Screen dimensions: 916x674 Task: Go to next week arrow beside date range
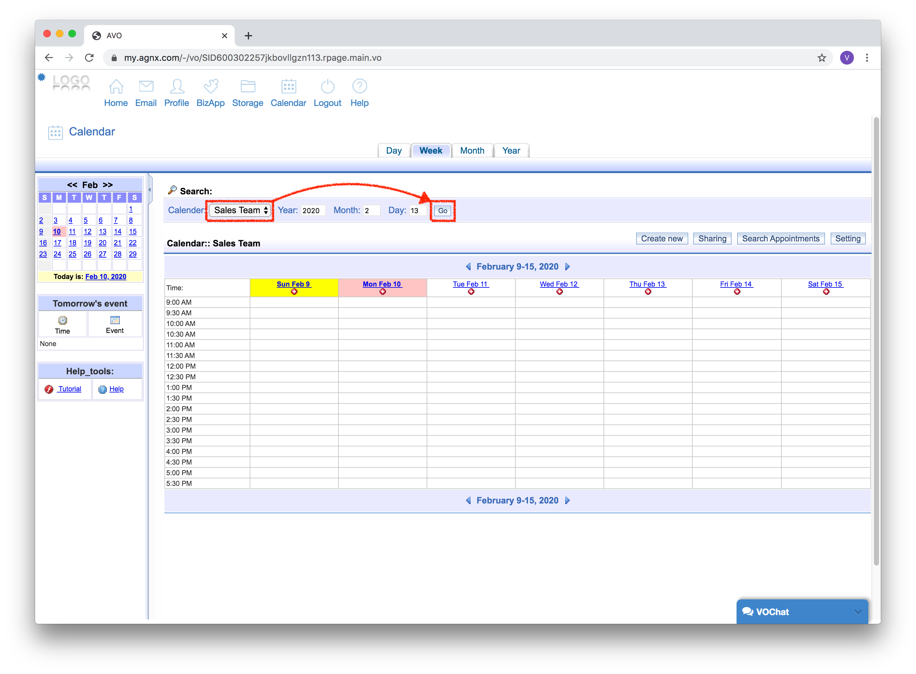point(567,267)
